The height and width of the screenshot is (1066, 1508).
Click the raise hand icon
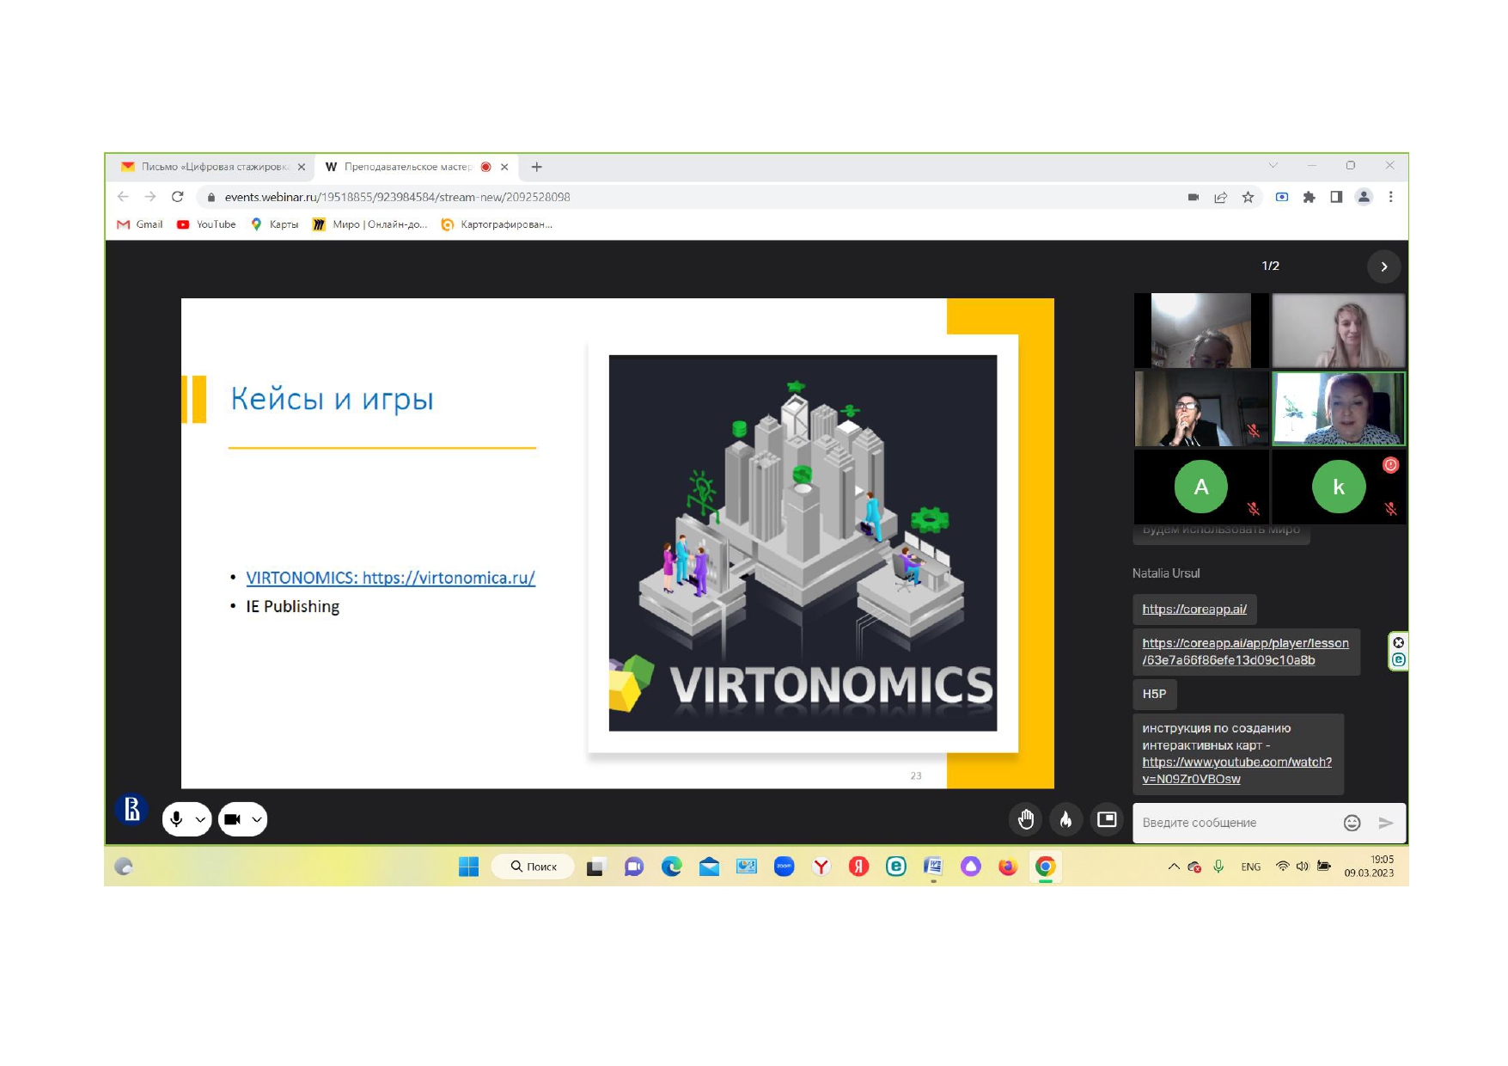1025,819
